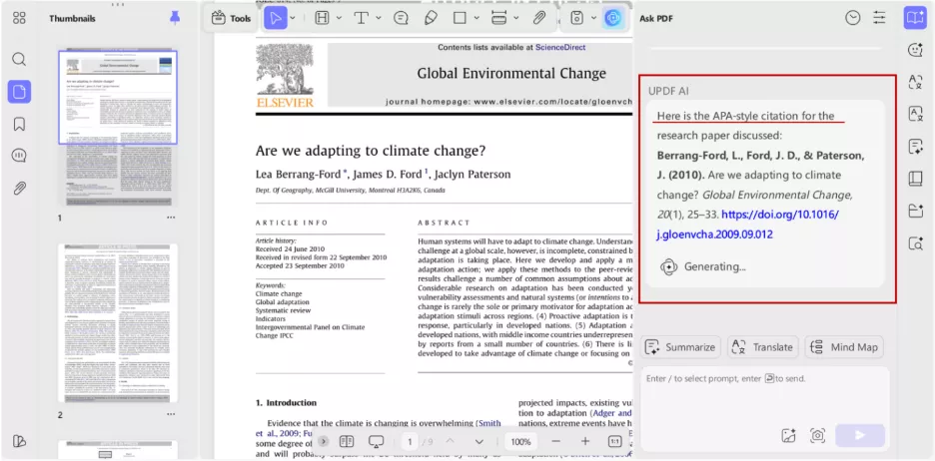Click the Summarize button

[x=680, y=347]
